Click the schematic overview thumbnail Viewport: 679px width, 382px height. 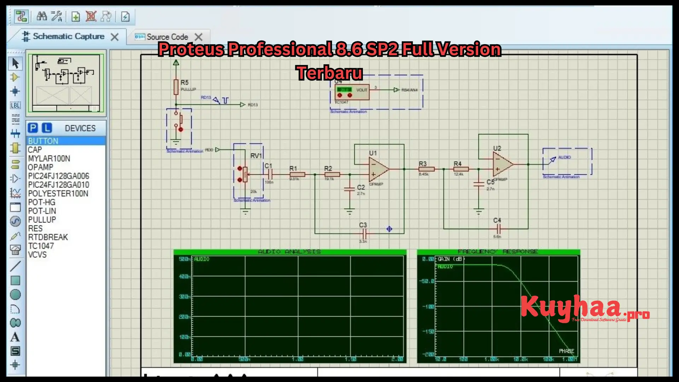[x=66, y=83]
